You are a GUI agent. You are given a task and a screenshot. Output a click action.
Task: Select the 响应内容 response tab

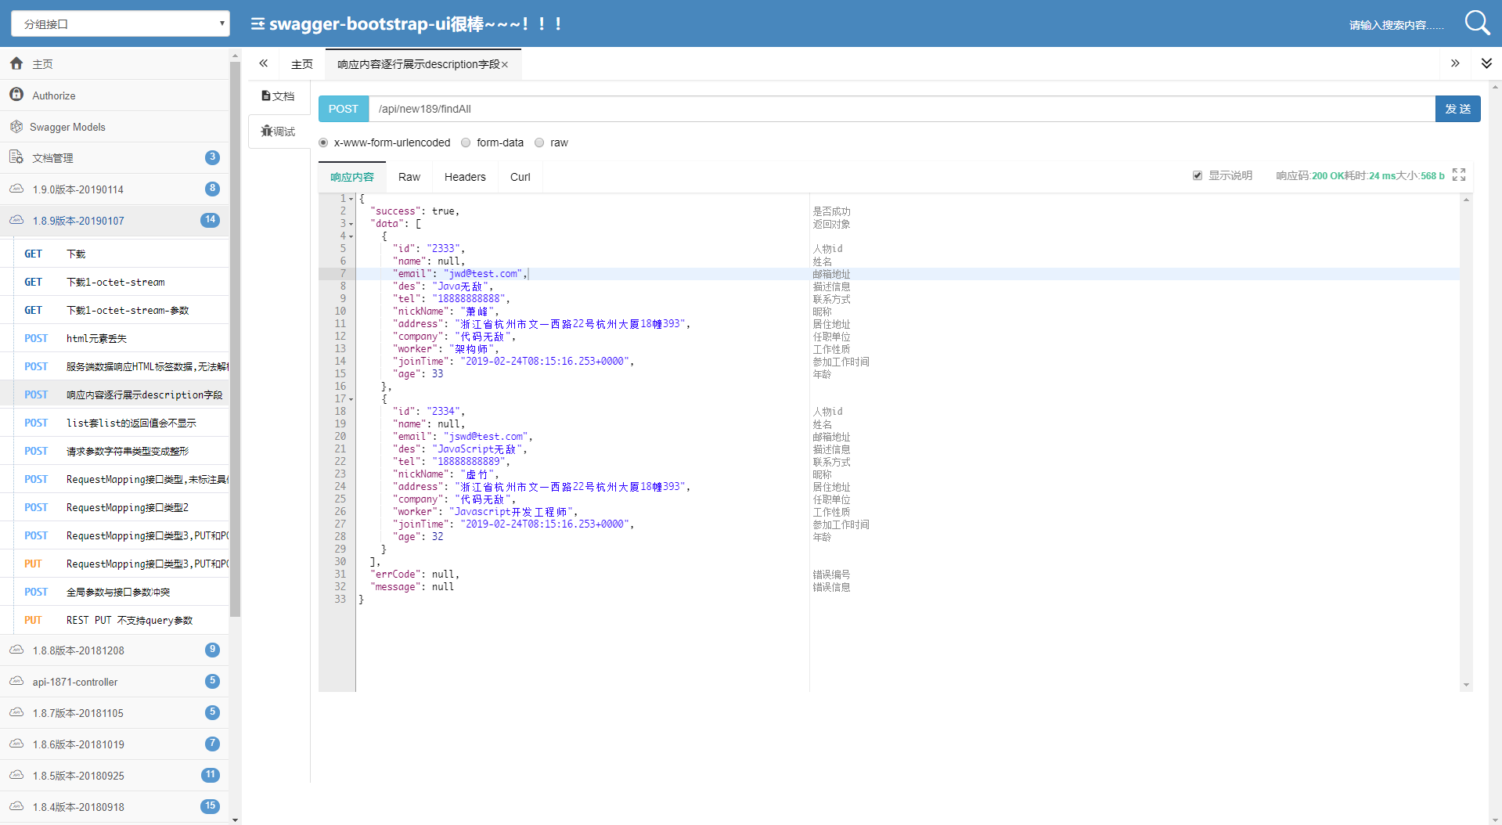[x=352, y=177]
